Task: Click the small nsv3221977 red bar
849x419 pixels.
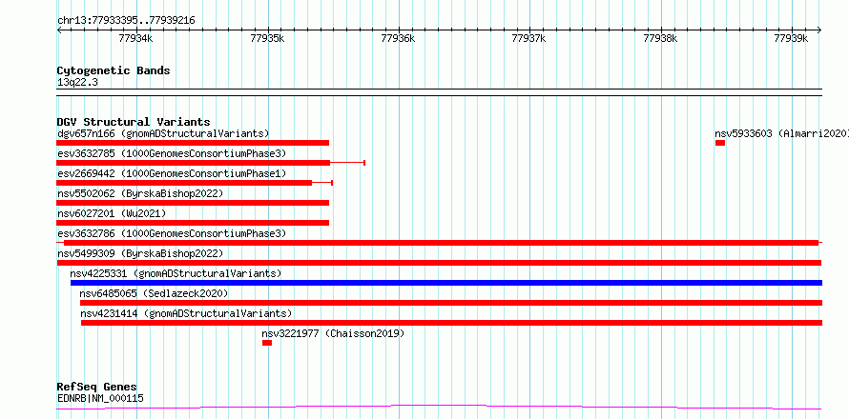Action: 267,343
